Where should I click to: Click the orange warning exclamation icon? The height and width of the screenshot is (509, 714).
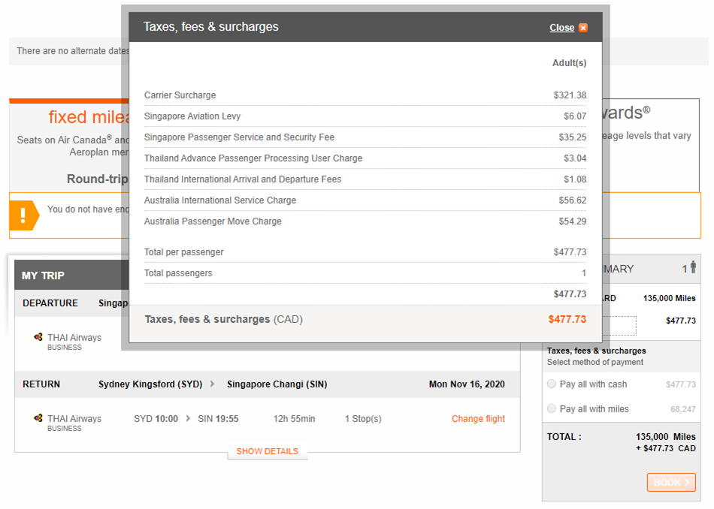click(x=24, y=215)
